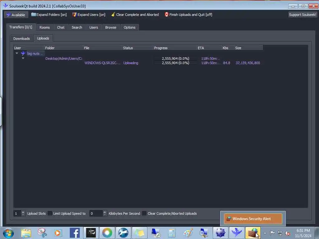Sort by the Folder column header
The width and height of the screenshot is (319, 239).
64,48
